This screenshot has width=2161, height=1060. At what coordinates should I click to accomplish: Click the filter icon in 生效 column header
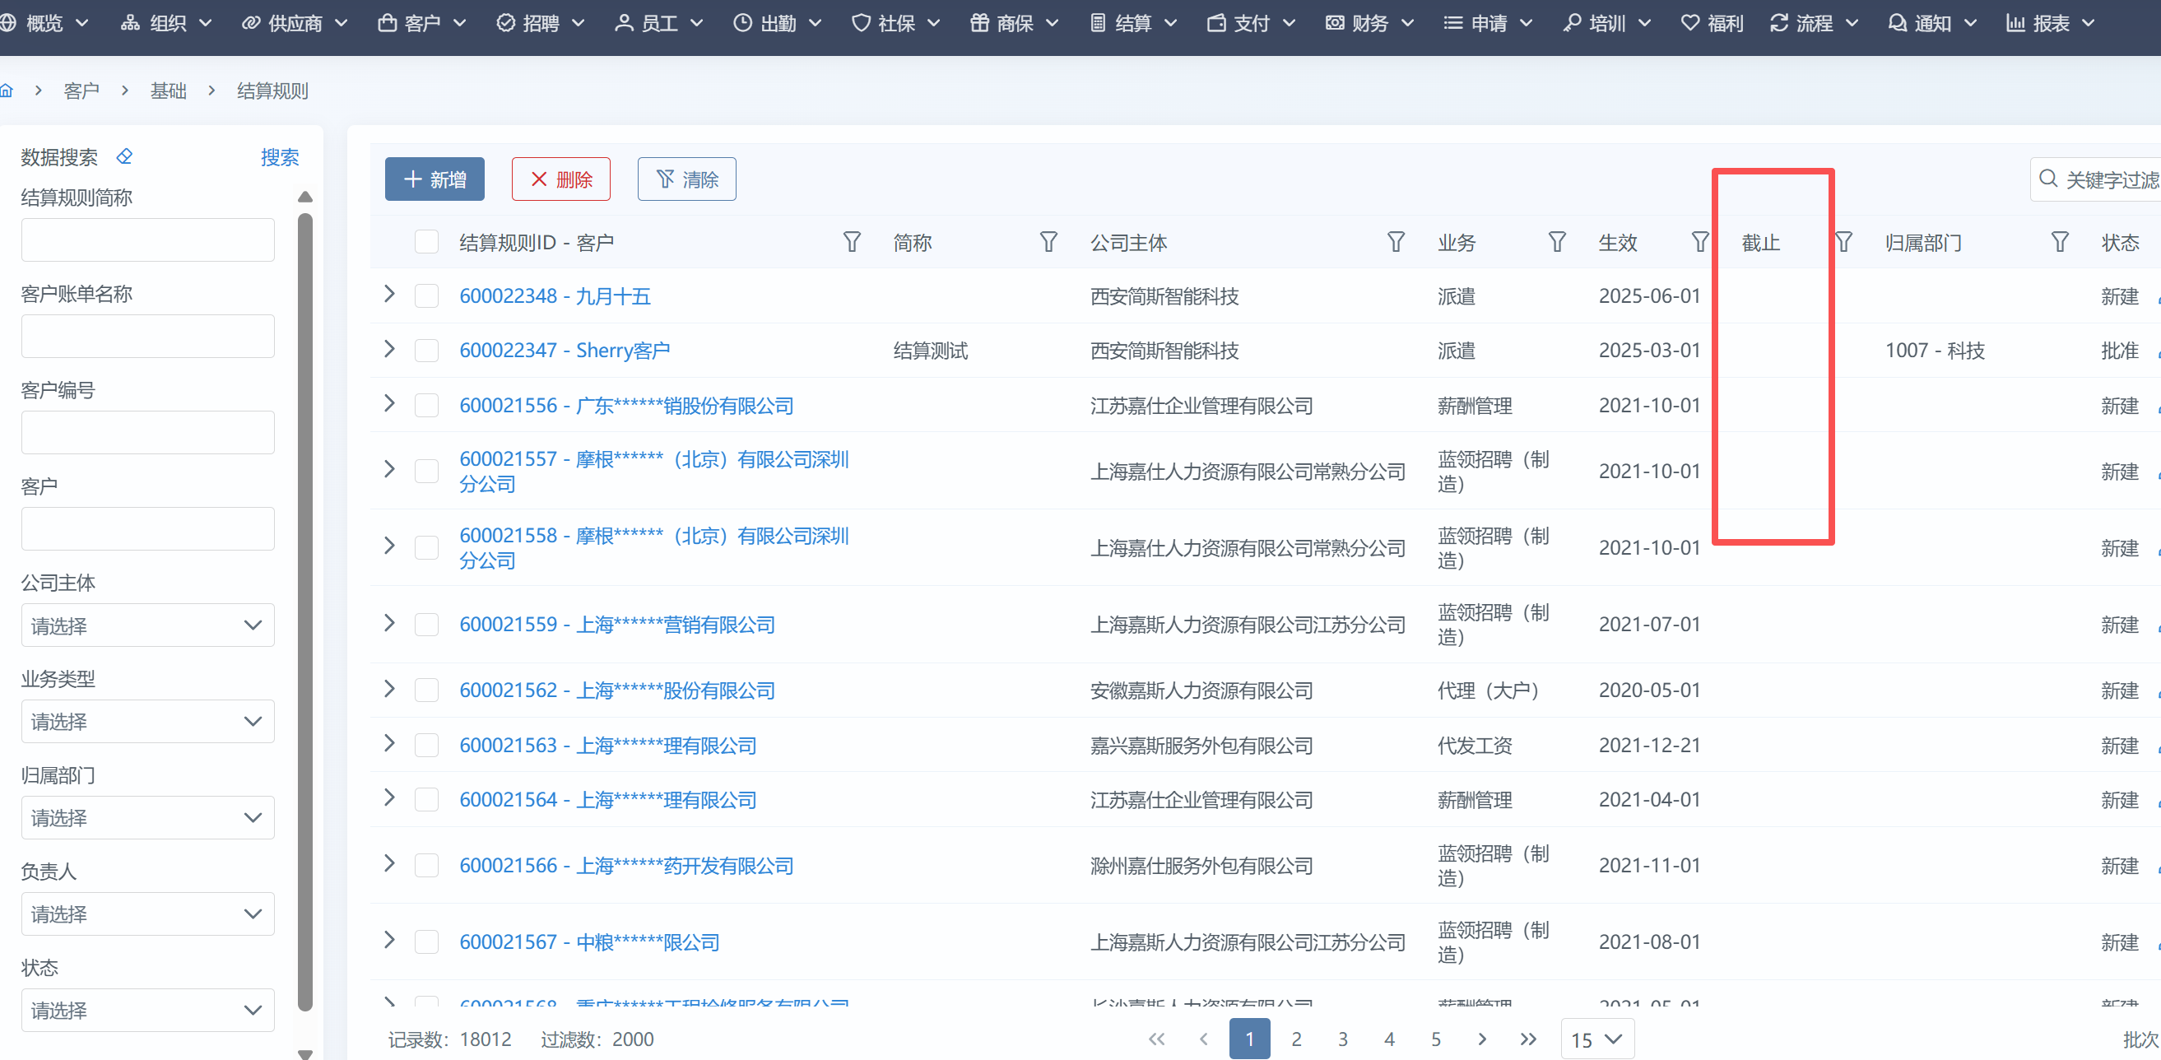[x=1699, y=243]
